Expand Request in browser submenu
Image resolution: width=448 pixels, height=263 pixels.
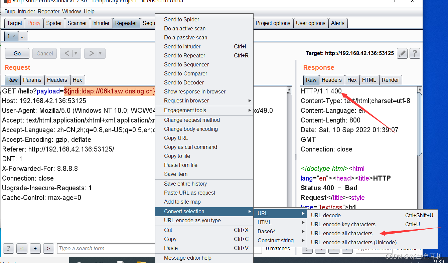204,100
